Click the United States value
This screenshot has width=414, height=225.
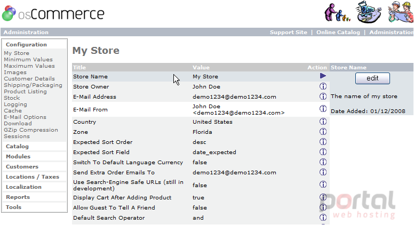click(212, 122)
